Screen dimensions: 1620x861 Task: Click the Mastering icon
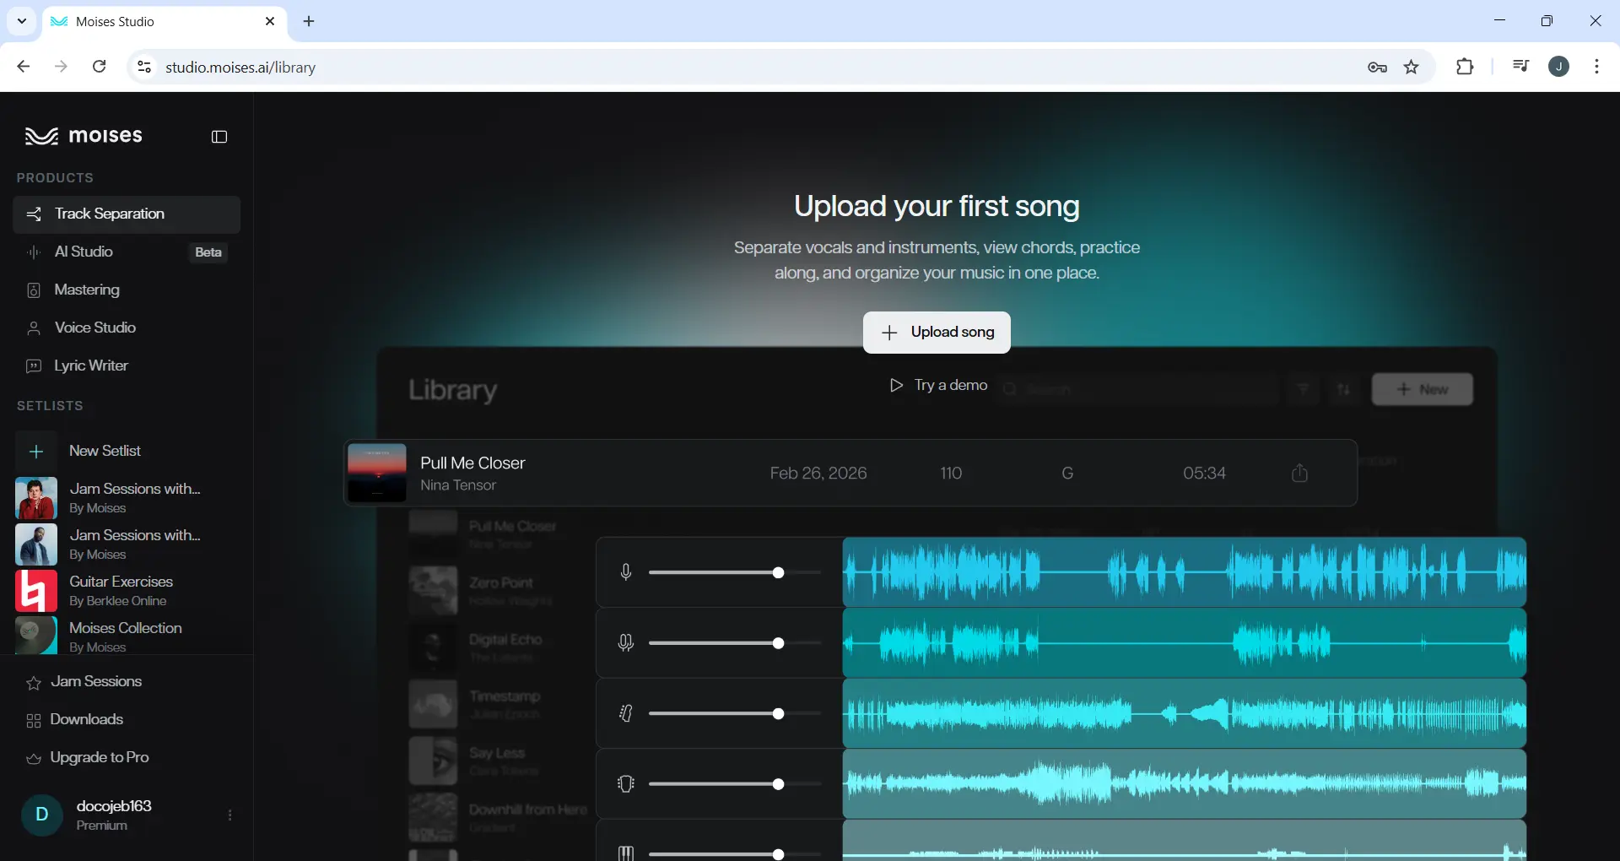point(34,290)
